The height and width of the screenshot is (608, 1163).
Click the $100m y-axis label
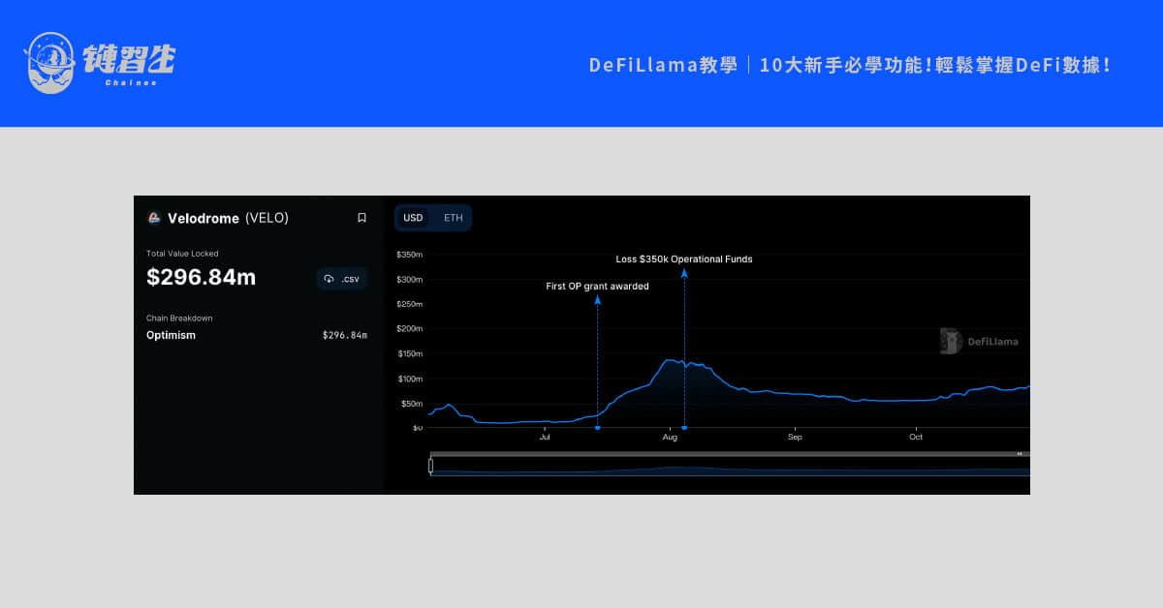tap(410, 379)
